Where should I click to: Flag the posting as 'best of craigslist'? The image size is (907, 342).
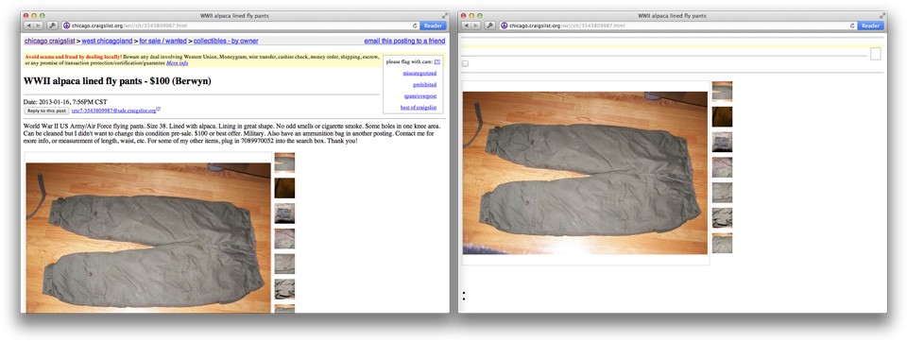419,108
